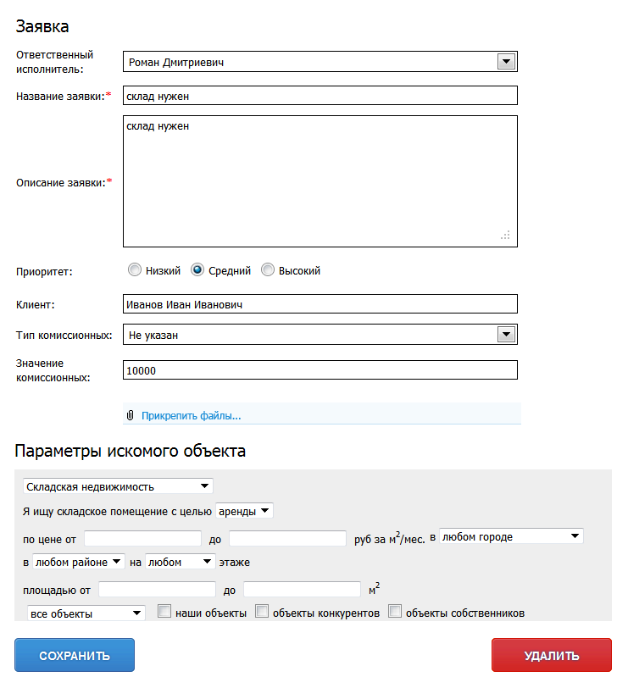Click the textarea resize grip icon
This screenshot has width=617, height=677.
(506, 236)
